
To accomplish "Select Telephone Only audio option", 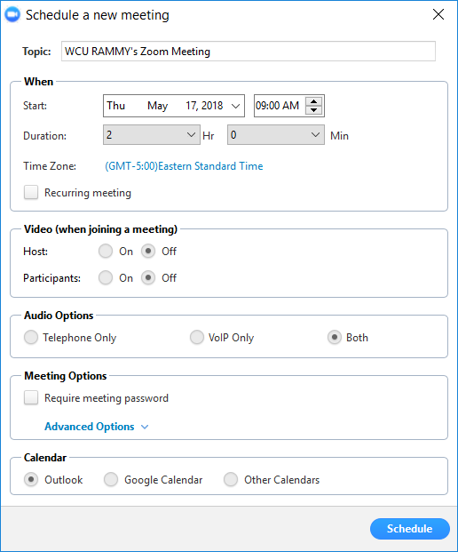I will (31, 337).
